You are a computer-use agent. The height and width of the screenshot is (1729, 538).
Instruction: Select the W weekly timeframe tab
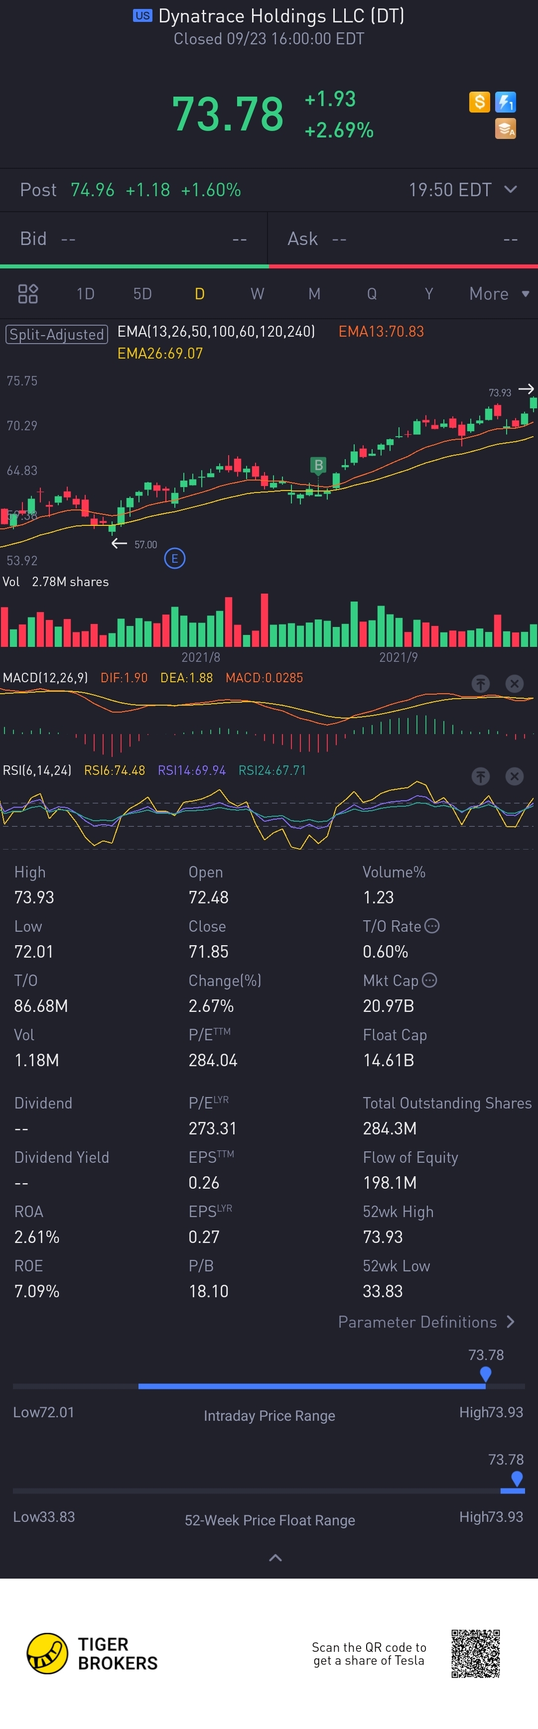click(257, 294)
